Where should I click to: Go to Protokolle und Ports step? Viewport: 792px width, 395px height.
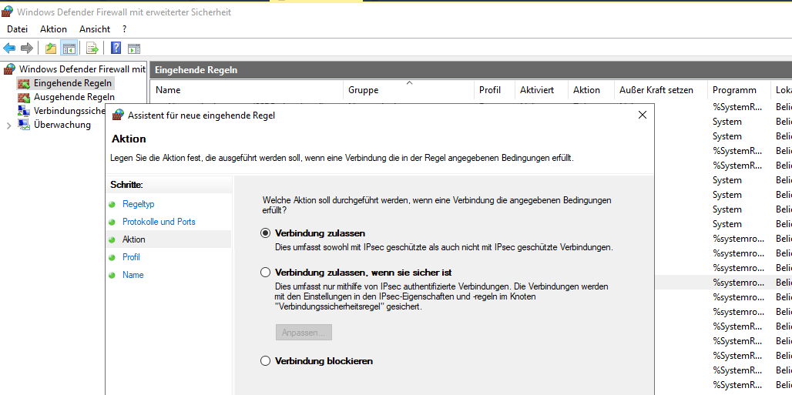[x=159, y=222]
